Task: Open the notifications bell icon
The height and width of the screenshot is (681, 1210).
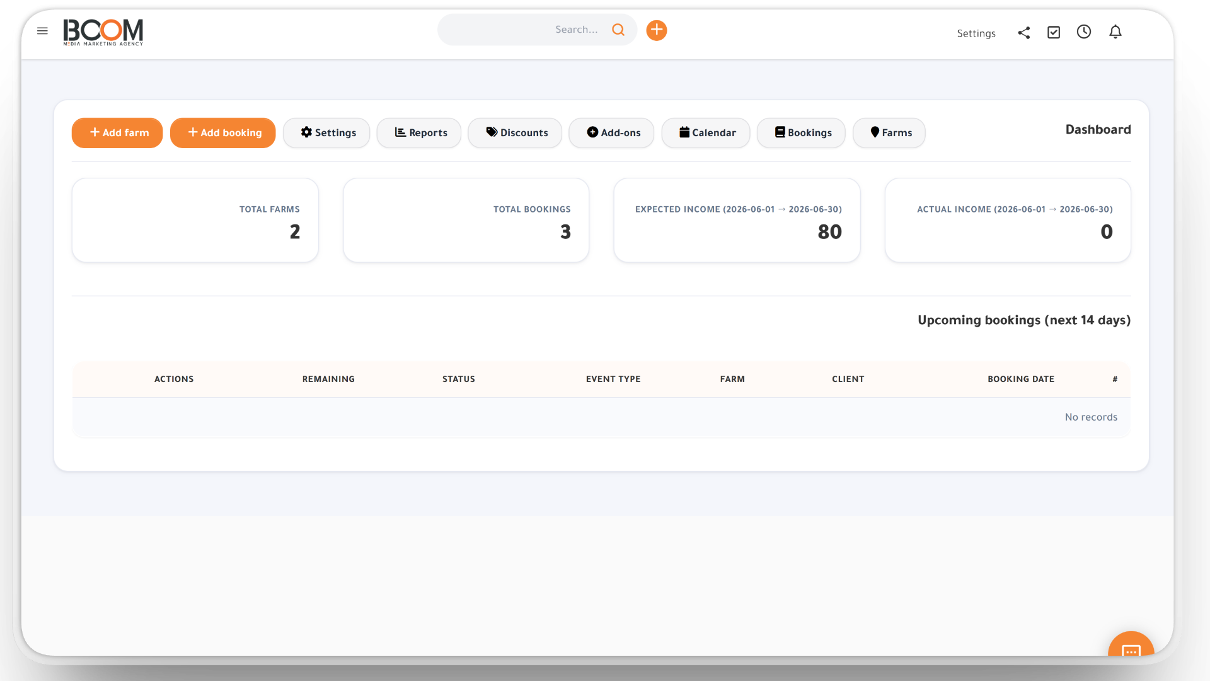Action: pyautogui.click(x=1115, y=32)
